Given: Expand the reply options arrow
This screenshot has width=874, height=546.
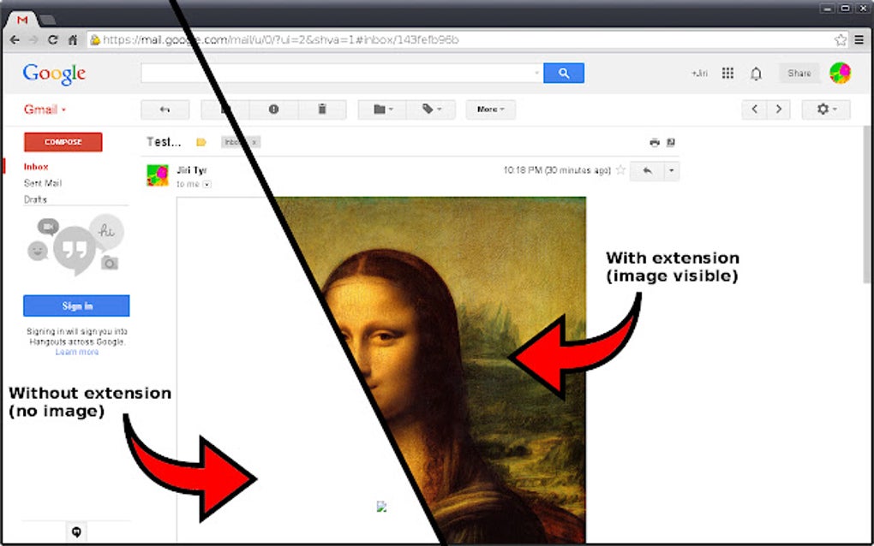Looking at the screenshot, I should click(672, 171).
